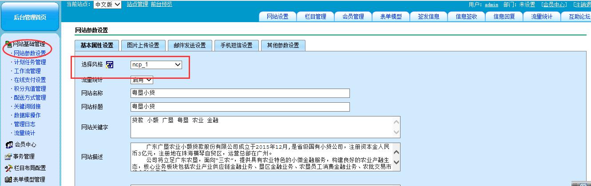Click the 会员中心 sidebar icon
Image resolution: width=591 pixels, height=186 pixels.
pyautogui.click(x=9, y=145)
